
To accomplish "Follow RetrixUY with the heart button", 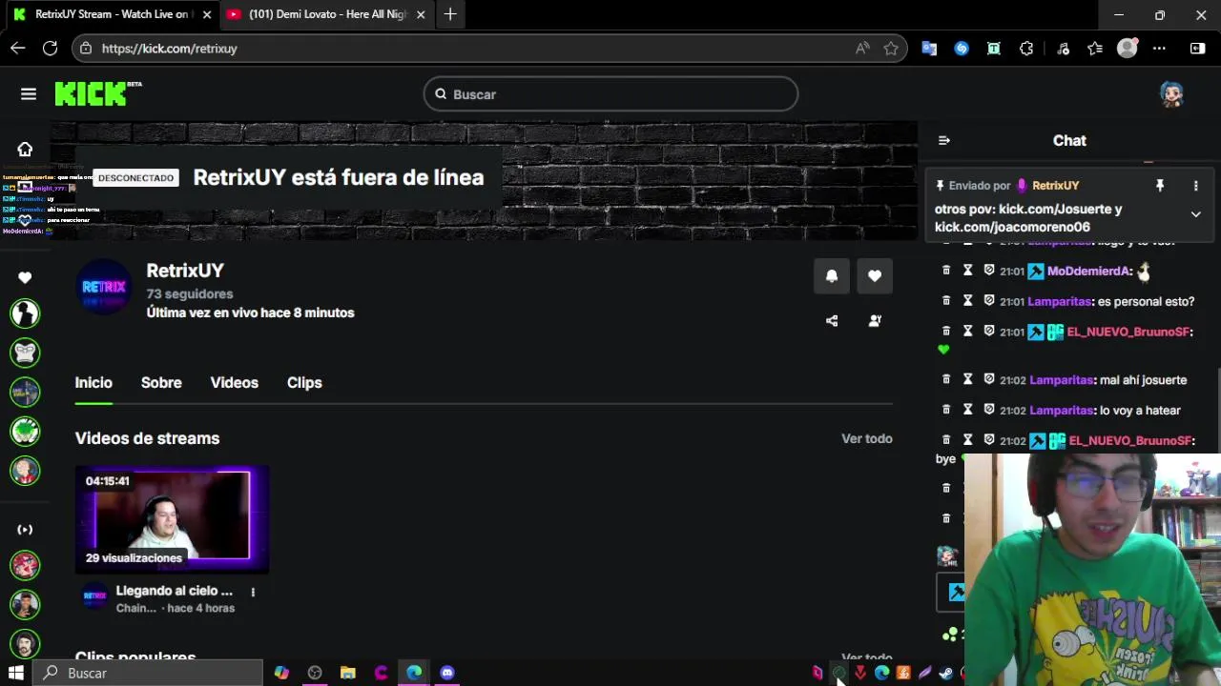I will coord(875,276).
